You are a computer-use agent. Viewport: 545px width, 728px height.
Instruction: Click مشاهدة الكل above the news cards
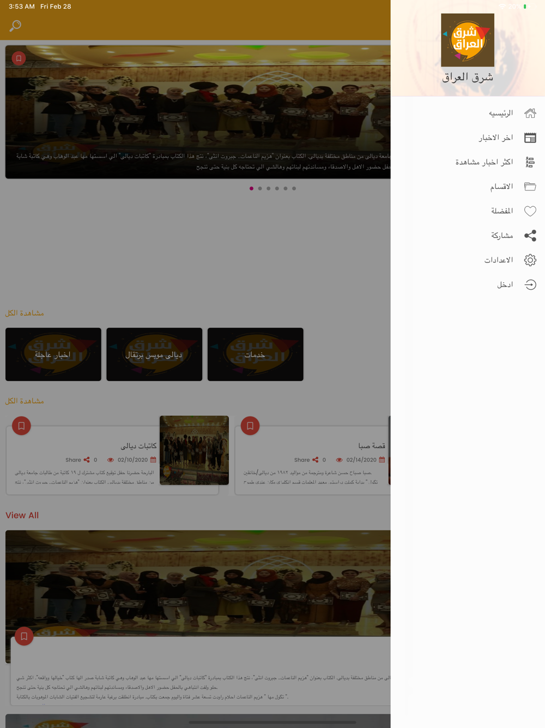coord(25,401)
